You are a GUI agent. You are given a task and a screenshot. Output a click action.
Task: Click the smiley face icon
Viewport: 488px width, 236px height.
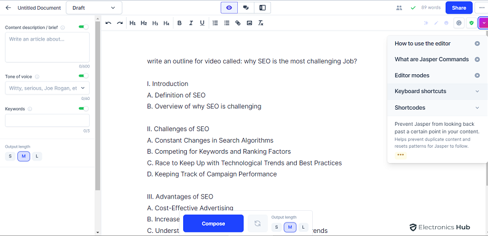(x=446, y=23)
